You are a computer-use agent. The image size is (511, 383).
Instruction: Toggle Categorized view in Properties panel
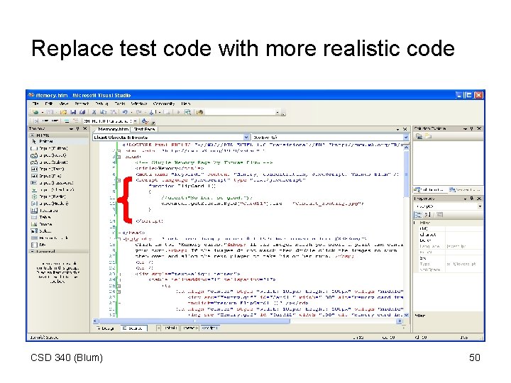[418, 215]
